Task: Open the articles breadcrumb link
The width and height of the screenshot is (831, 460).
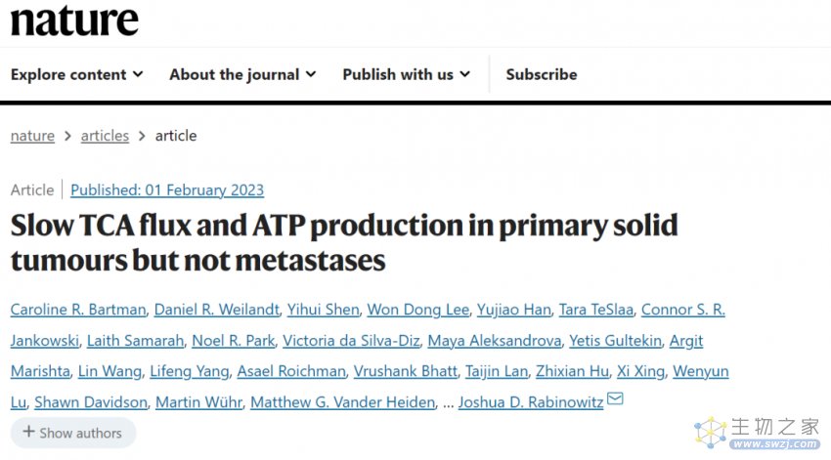Action: click(105, 136)
